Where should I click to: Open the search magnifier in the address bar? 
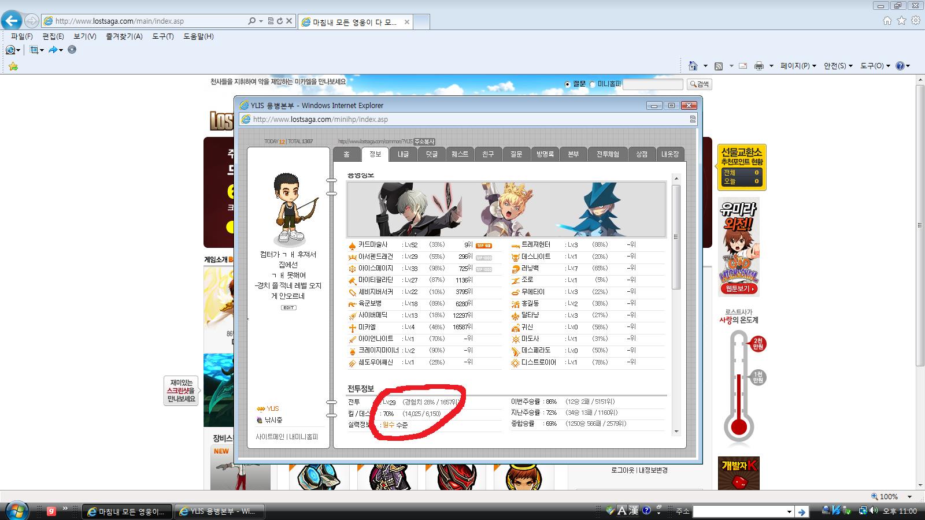click(x=251, y=21)
